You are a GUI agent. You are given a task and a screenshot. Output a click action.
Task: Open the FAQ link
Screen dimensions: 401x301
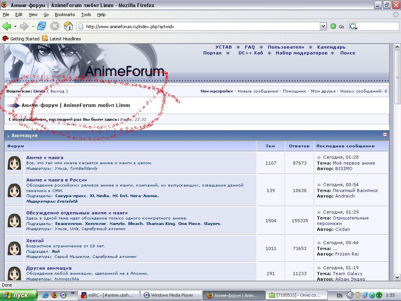(249, 47)
